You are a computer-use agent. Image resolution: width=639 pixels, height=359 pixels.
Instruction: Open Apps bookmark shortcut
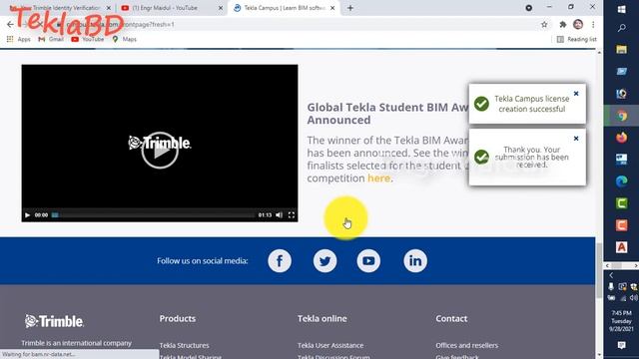19,39
